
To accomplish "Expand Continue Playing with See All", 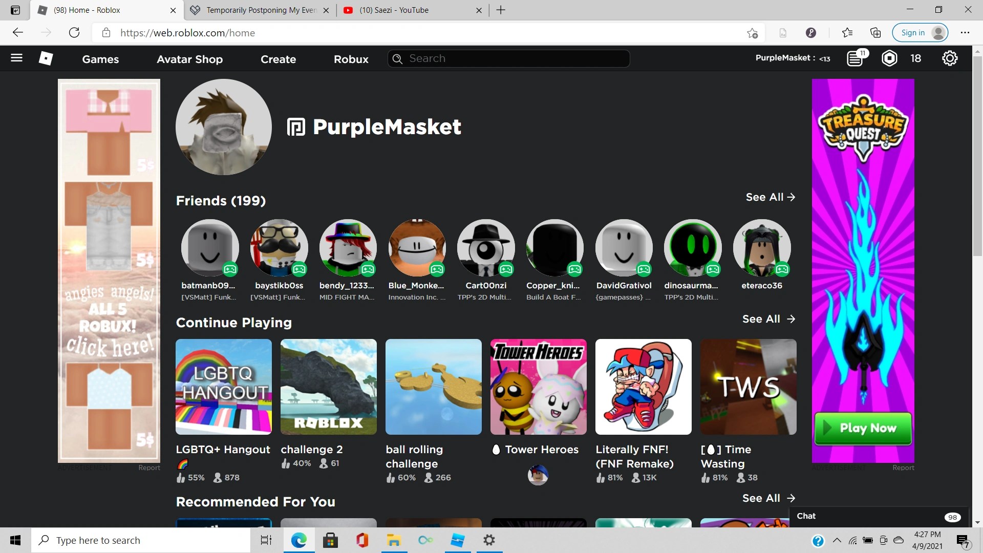I will [768, 319].
